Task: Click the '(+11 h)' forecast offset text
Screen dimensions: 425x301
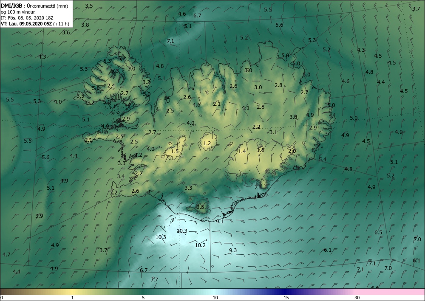Action: click(x=61, y=24)
